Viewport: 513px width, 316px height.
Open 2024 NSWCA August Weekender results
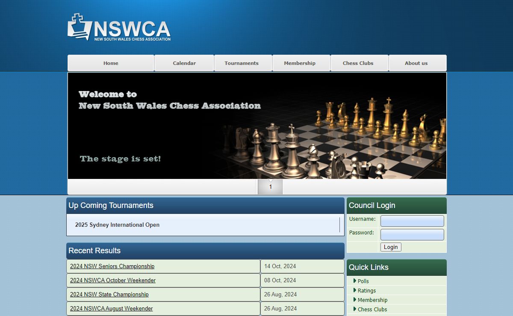point(111,308)
